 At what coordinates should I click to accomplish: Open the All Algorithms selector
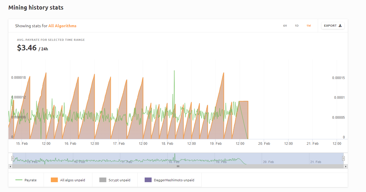coord(62,26)
